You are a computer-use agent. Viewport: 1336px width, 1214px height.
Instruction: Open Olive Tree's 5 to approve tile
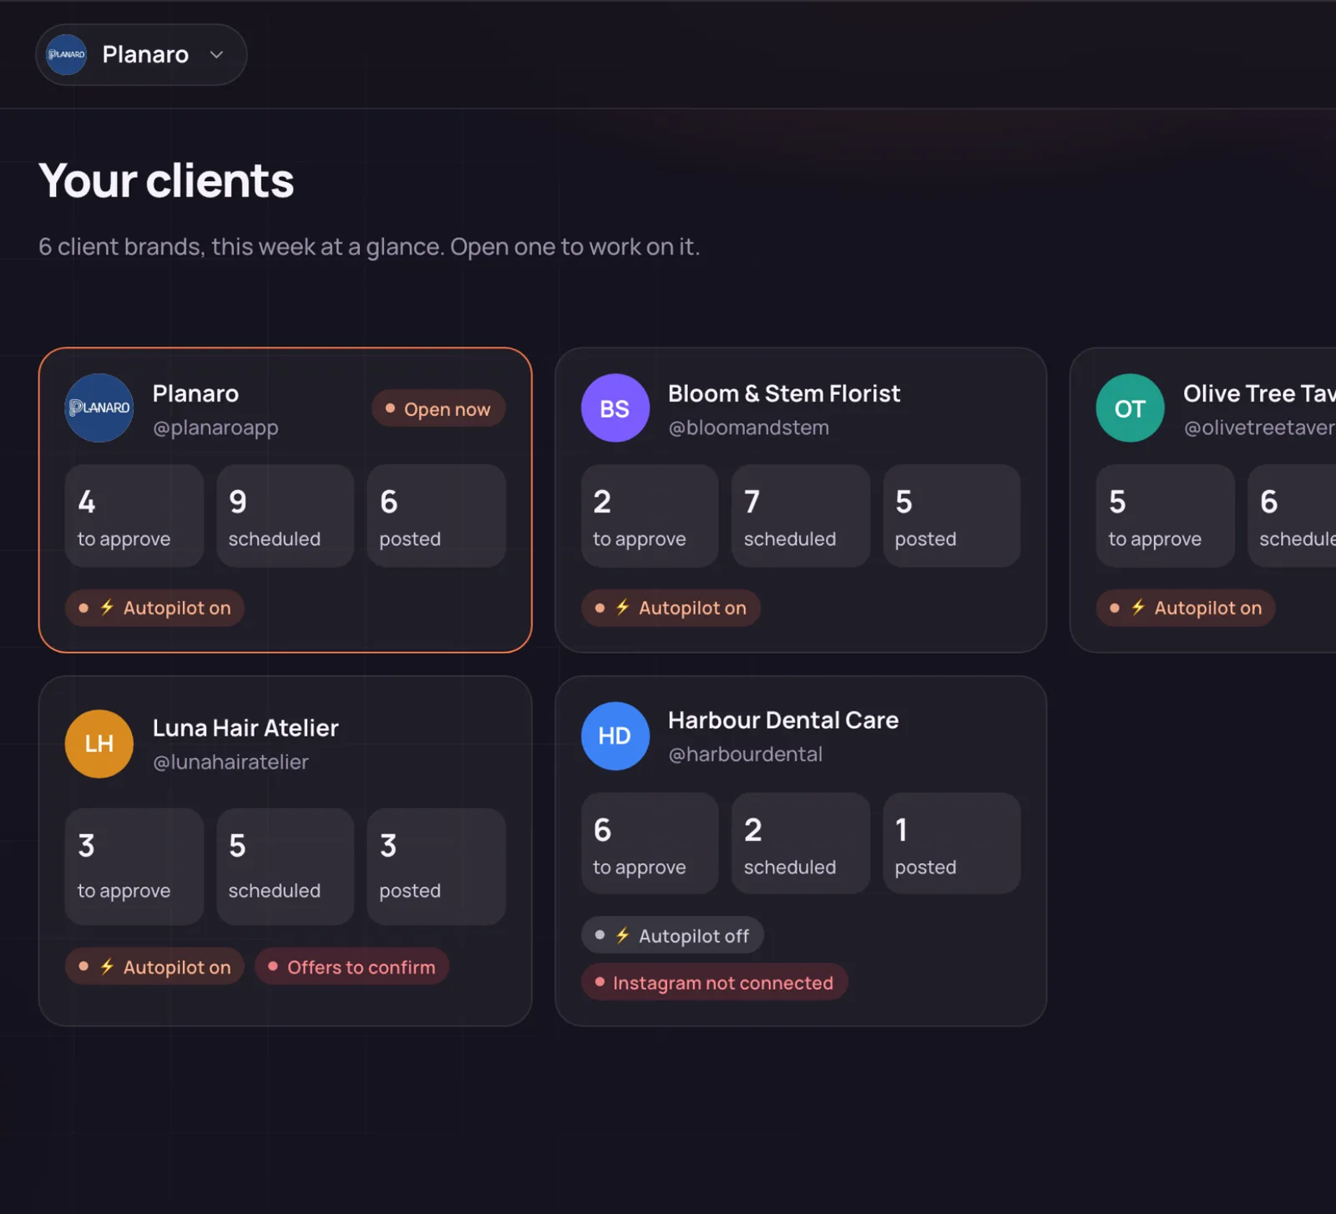coord(1166,516)
